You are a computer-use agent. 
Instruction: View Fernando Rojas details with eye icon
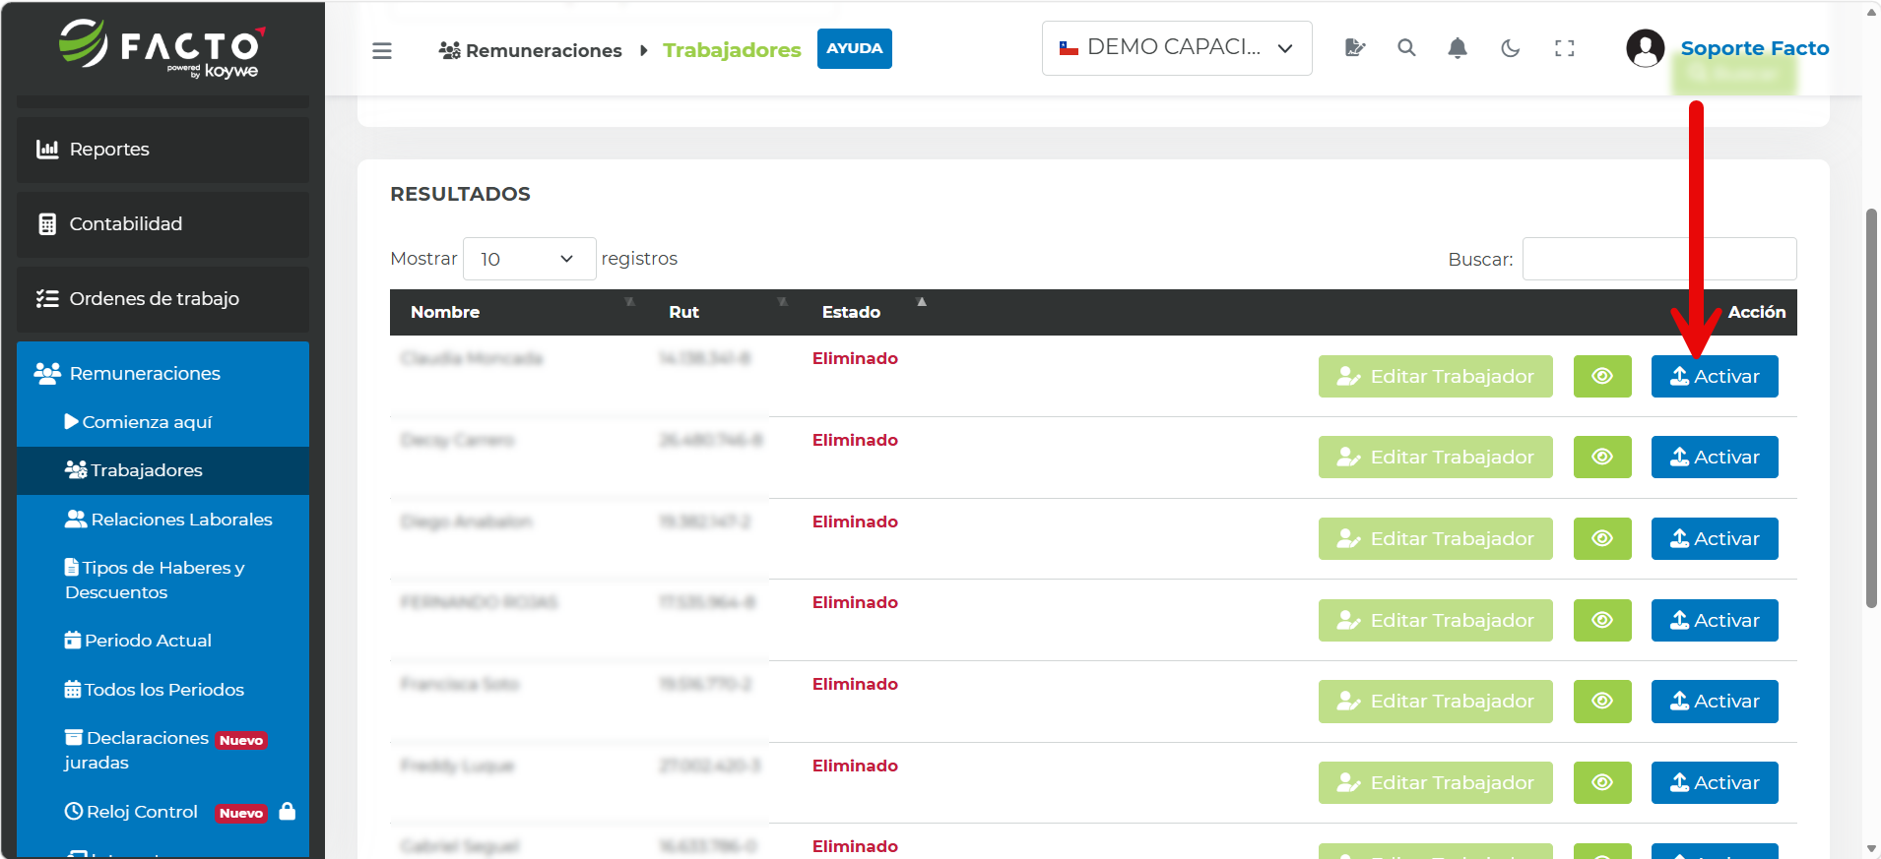(x=1602, y=620)
